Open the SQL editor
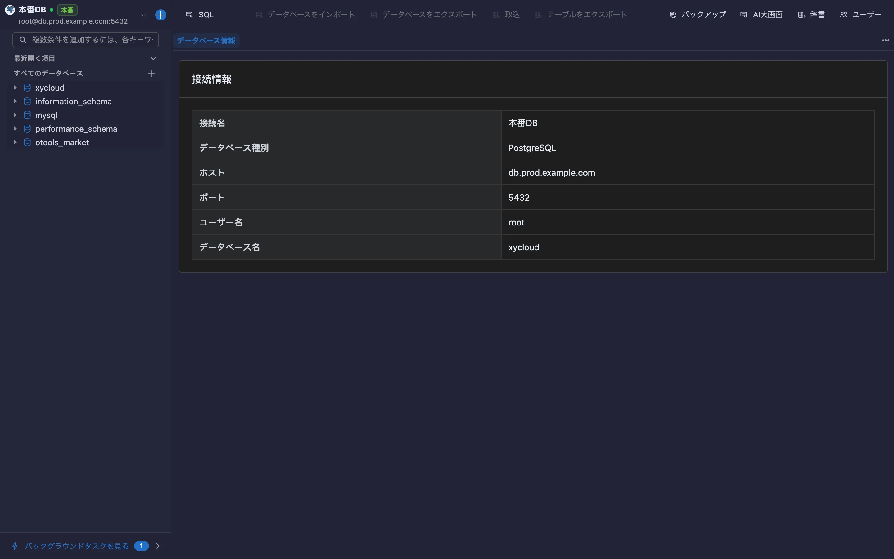894x559 pixels. 200,15
